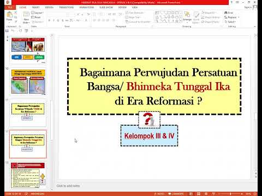Open Quick Styles gallery
Image resolution: width=262 pixels, height=196 pixels.
point(196,17)
